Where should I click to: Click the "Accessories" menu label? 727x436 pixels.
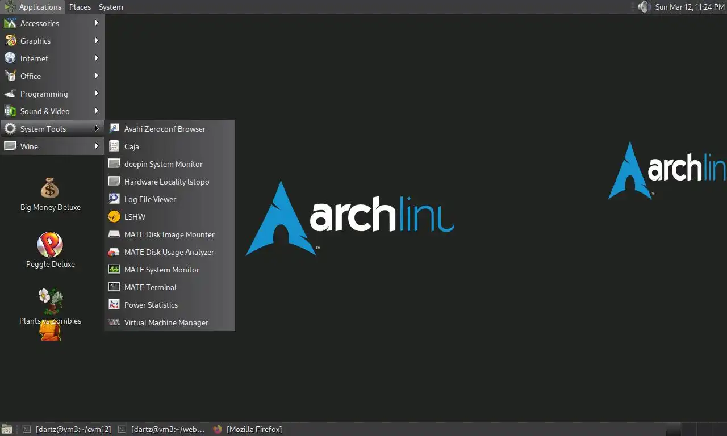pos(40,23)
